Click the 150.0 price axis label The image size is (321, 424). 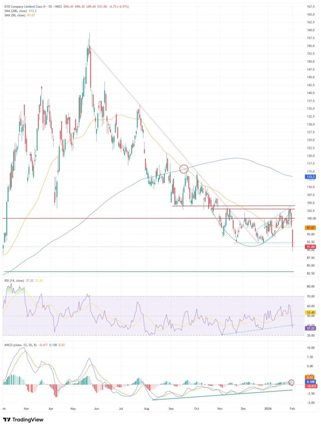click(312, 61)
